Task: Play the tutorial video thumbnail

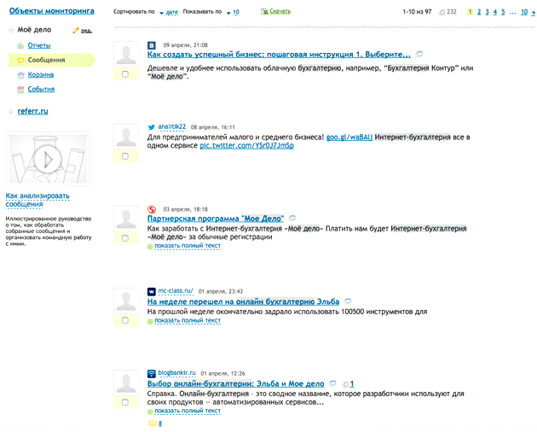Action: pyautogui.click(x=48, y=159)
